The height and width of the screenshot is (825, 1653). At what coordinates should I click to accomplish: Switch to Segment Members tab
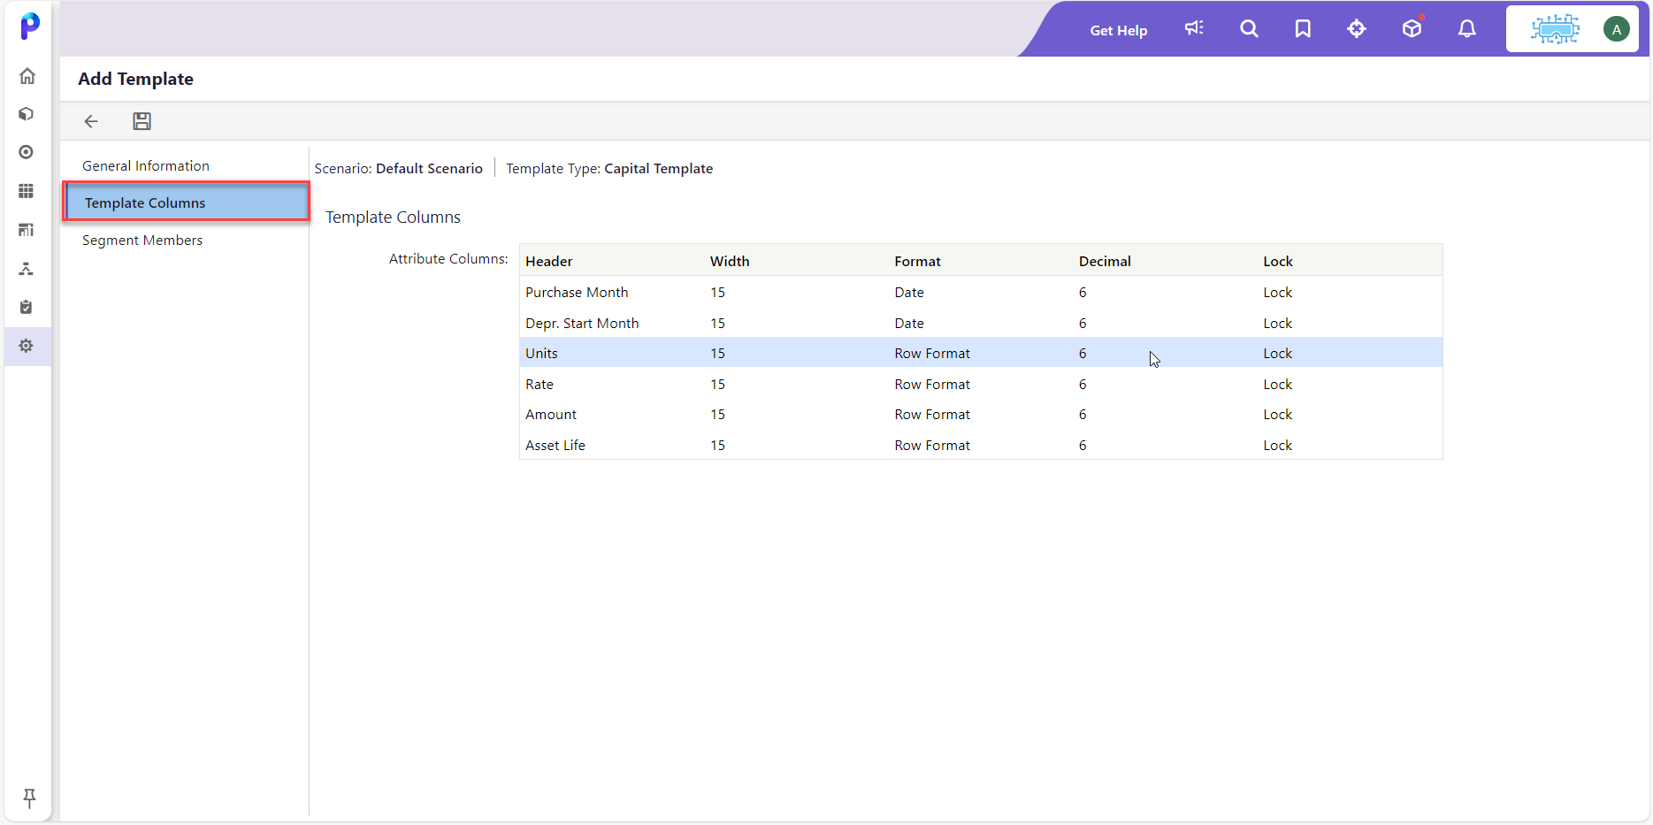142,240
